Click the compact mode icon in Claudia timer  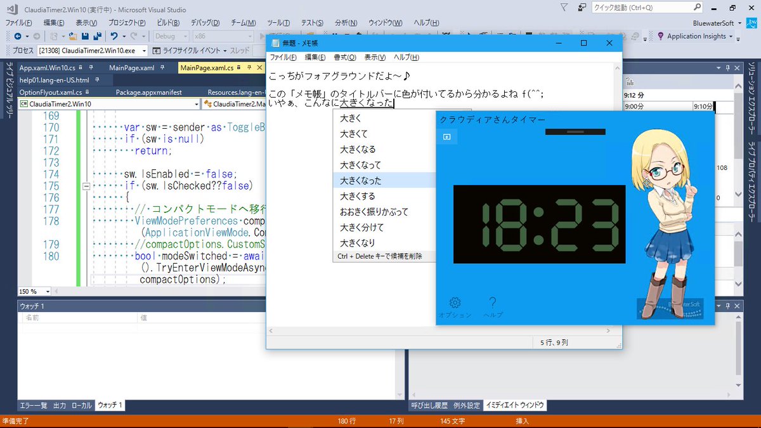coord(446,136)
